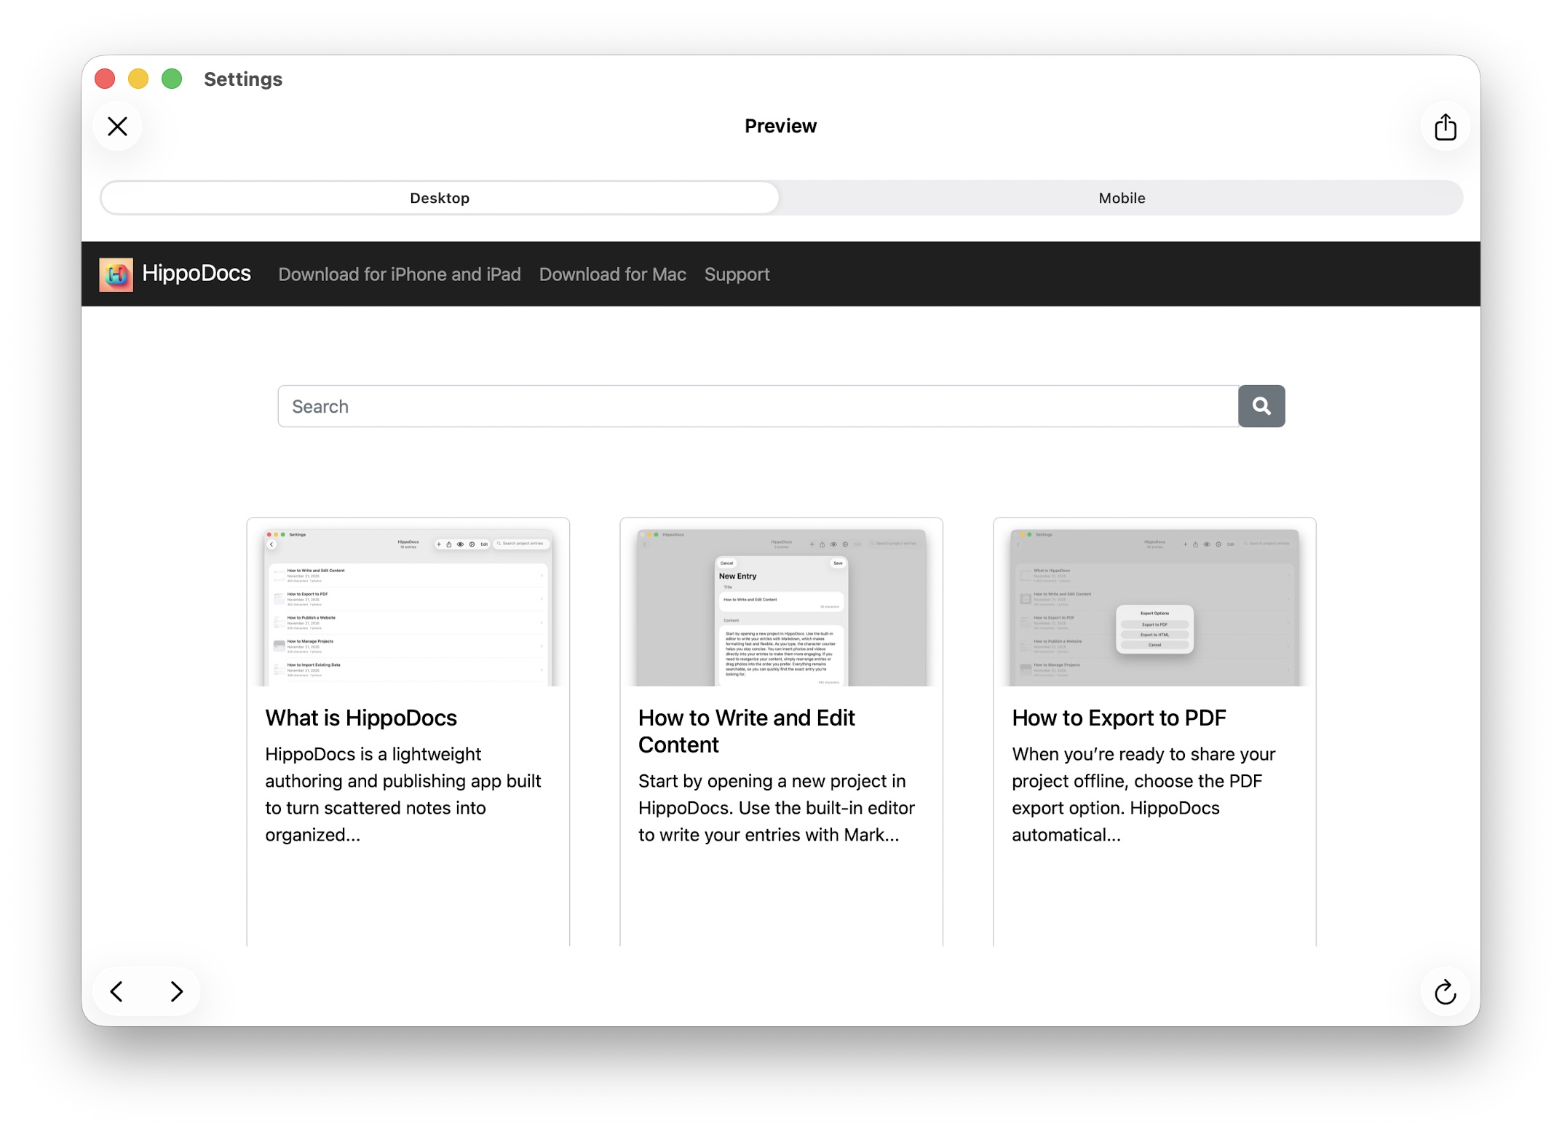Open the article How to Export to PDF

pos(1118,717)
